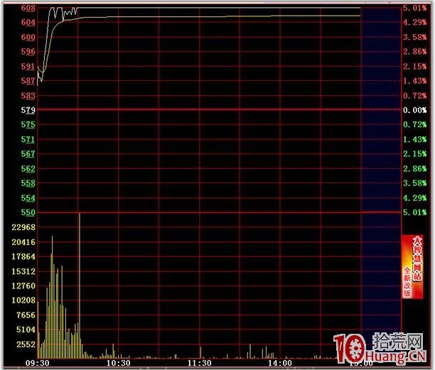Image resolution: width=435 pixels, height=370 pixels.
Task: Click the volume label 20416
Action: pos(23,242)
